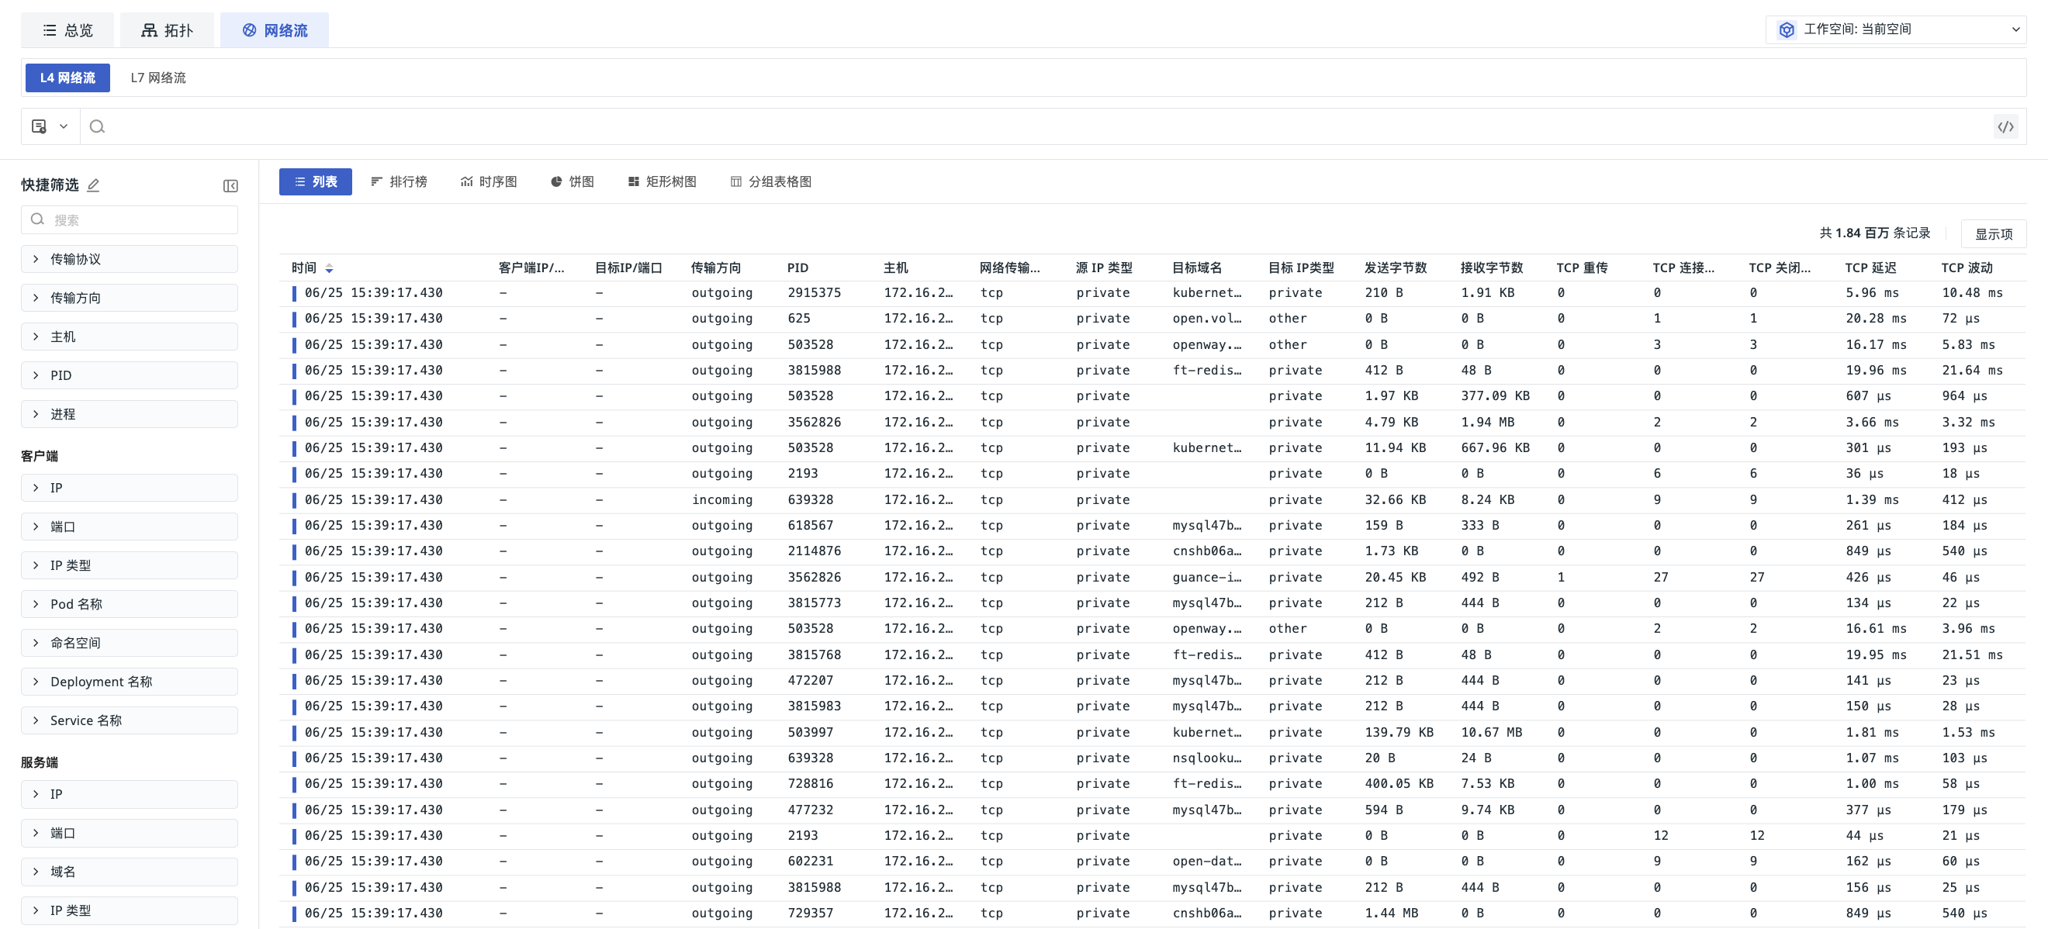2048x929 pixels.
Task: Click the 10.67 MB received bytes cell
Action: (1492, 733)
